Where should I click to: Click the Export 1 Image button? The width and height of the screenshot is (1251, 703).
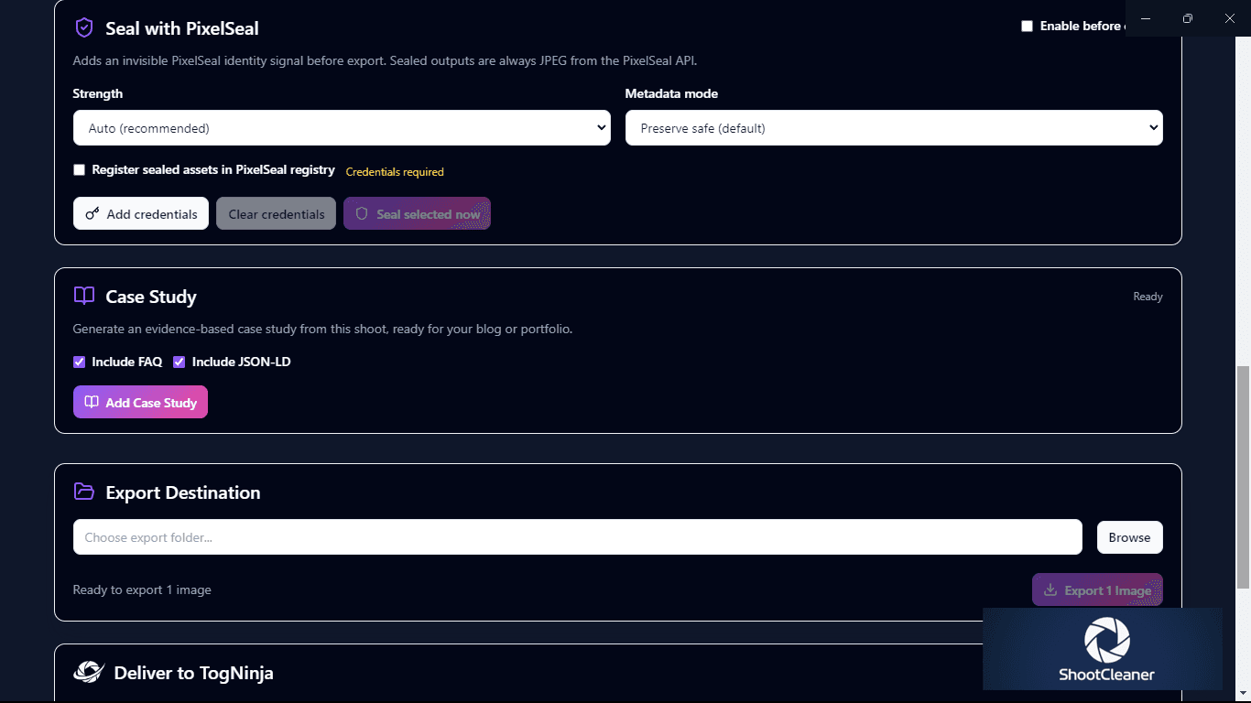coord(1097,590)
